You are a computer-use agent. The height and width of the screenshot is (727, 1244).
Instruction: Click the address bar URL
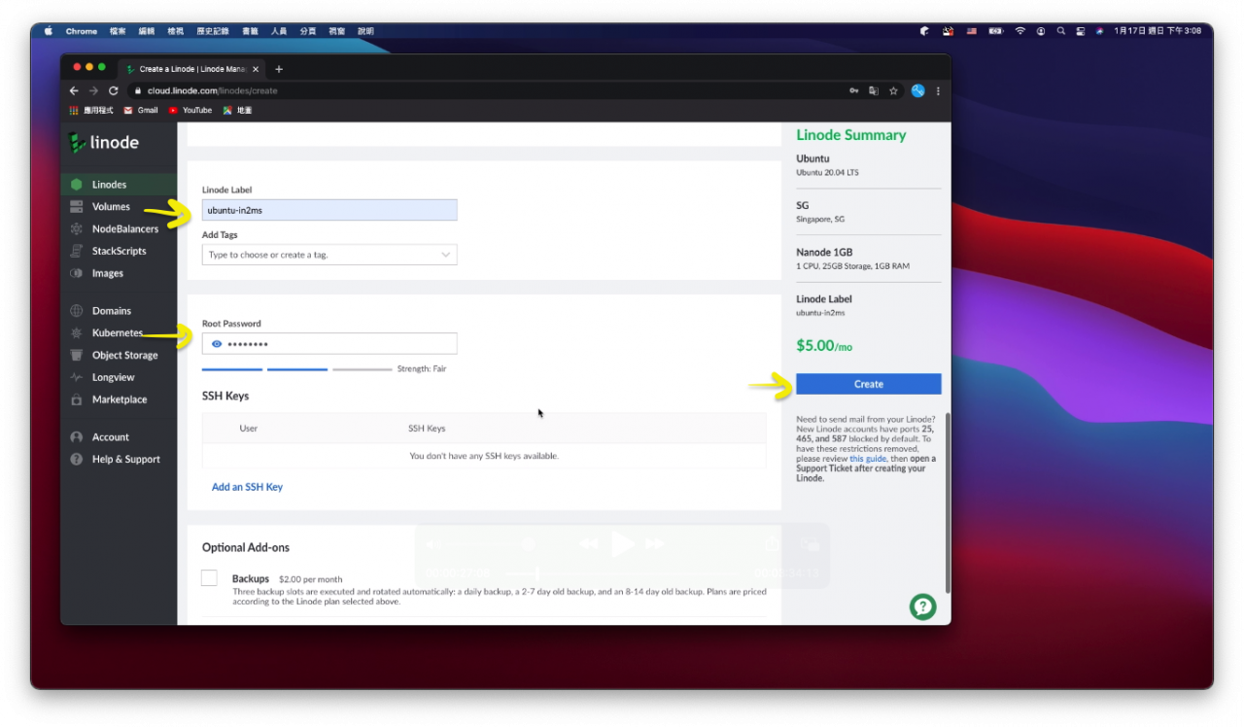212,90
